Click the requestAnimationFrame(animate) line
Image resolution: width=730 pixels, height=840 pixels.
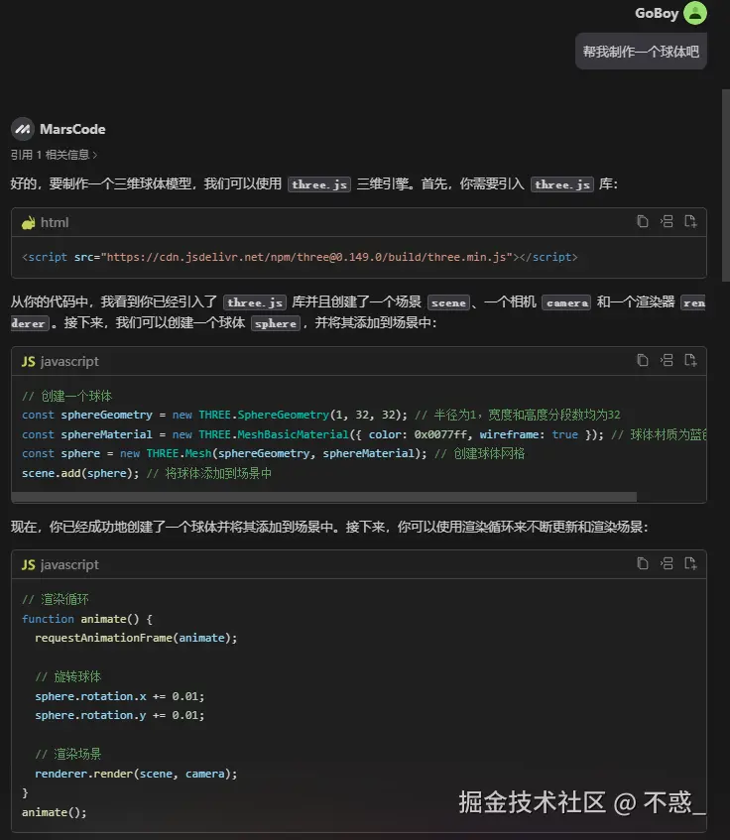coord(136,638)
